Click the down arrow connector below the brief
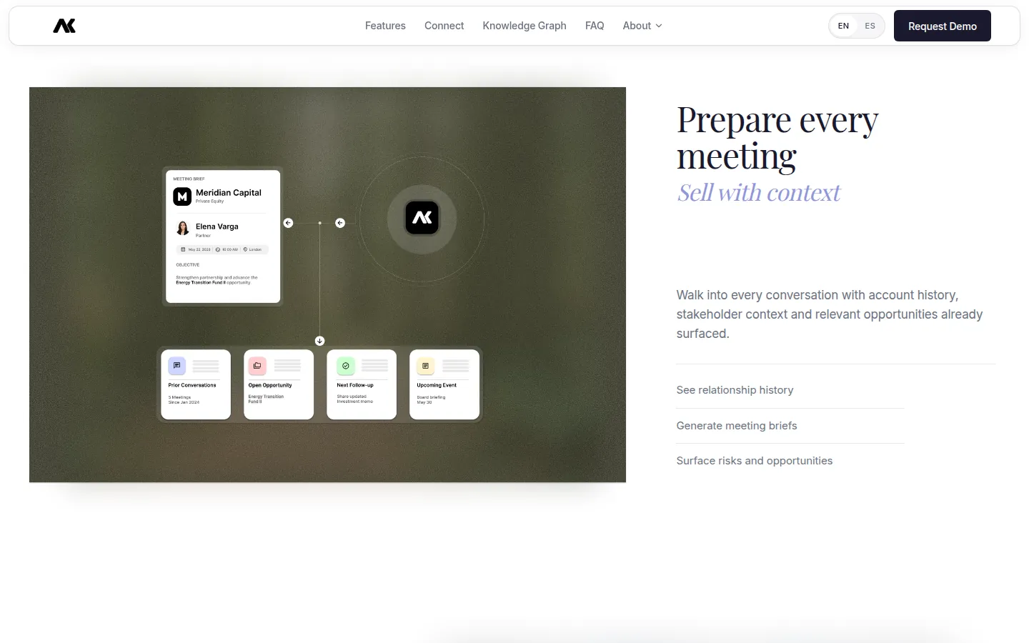1029x643 pixels. (x=319, y=341)
